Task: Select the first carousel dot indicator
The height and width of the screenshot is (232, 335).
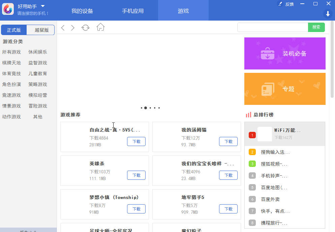Action: pyautogui.click(x=142, y=108)
